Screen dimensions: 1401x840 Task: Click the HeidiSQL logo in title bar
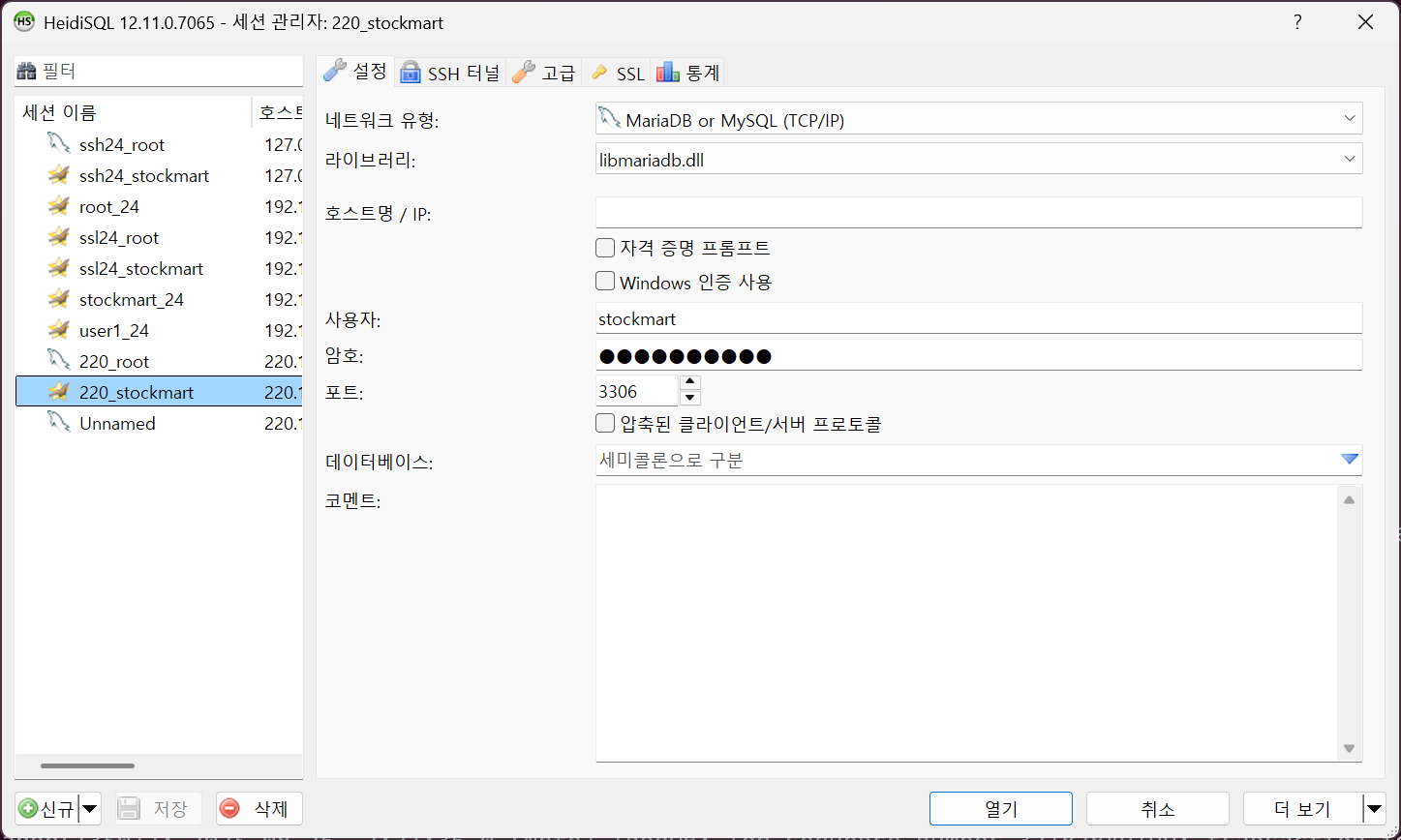click(x=24, y=22)
